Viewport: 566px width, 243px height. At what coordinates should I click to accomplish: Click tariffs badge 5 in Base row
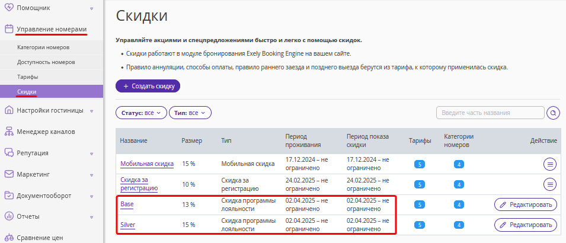tap(420, 204)
